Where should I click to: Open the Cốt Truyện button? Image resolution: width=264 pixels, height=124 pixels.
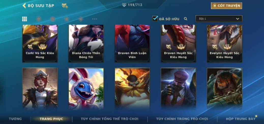(x=226, y=6)
